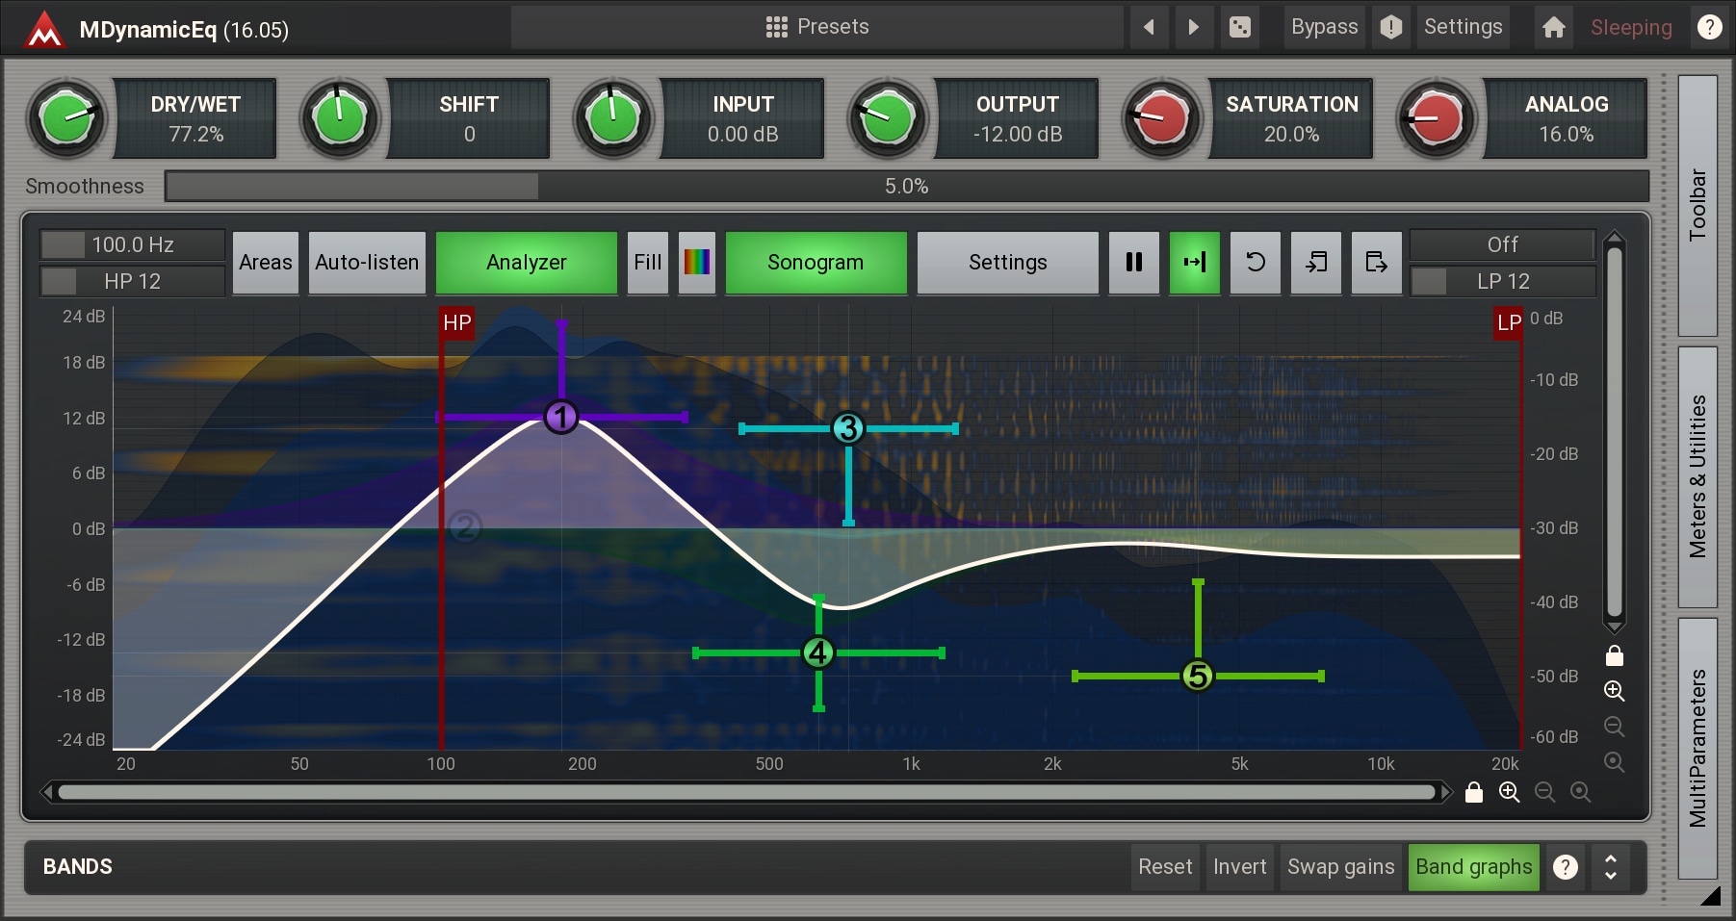The width and height of the screenshot is (1736, 921).
Task: Click the rainbow color spectrum swatch
Action: (697, 262)
